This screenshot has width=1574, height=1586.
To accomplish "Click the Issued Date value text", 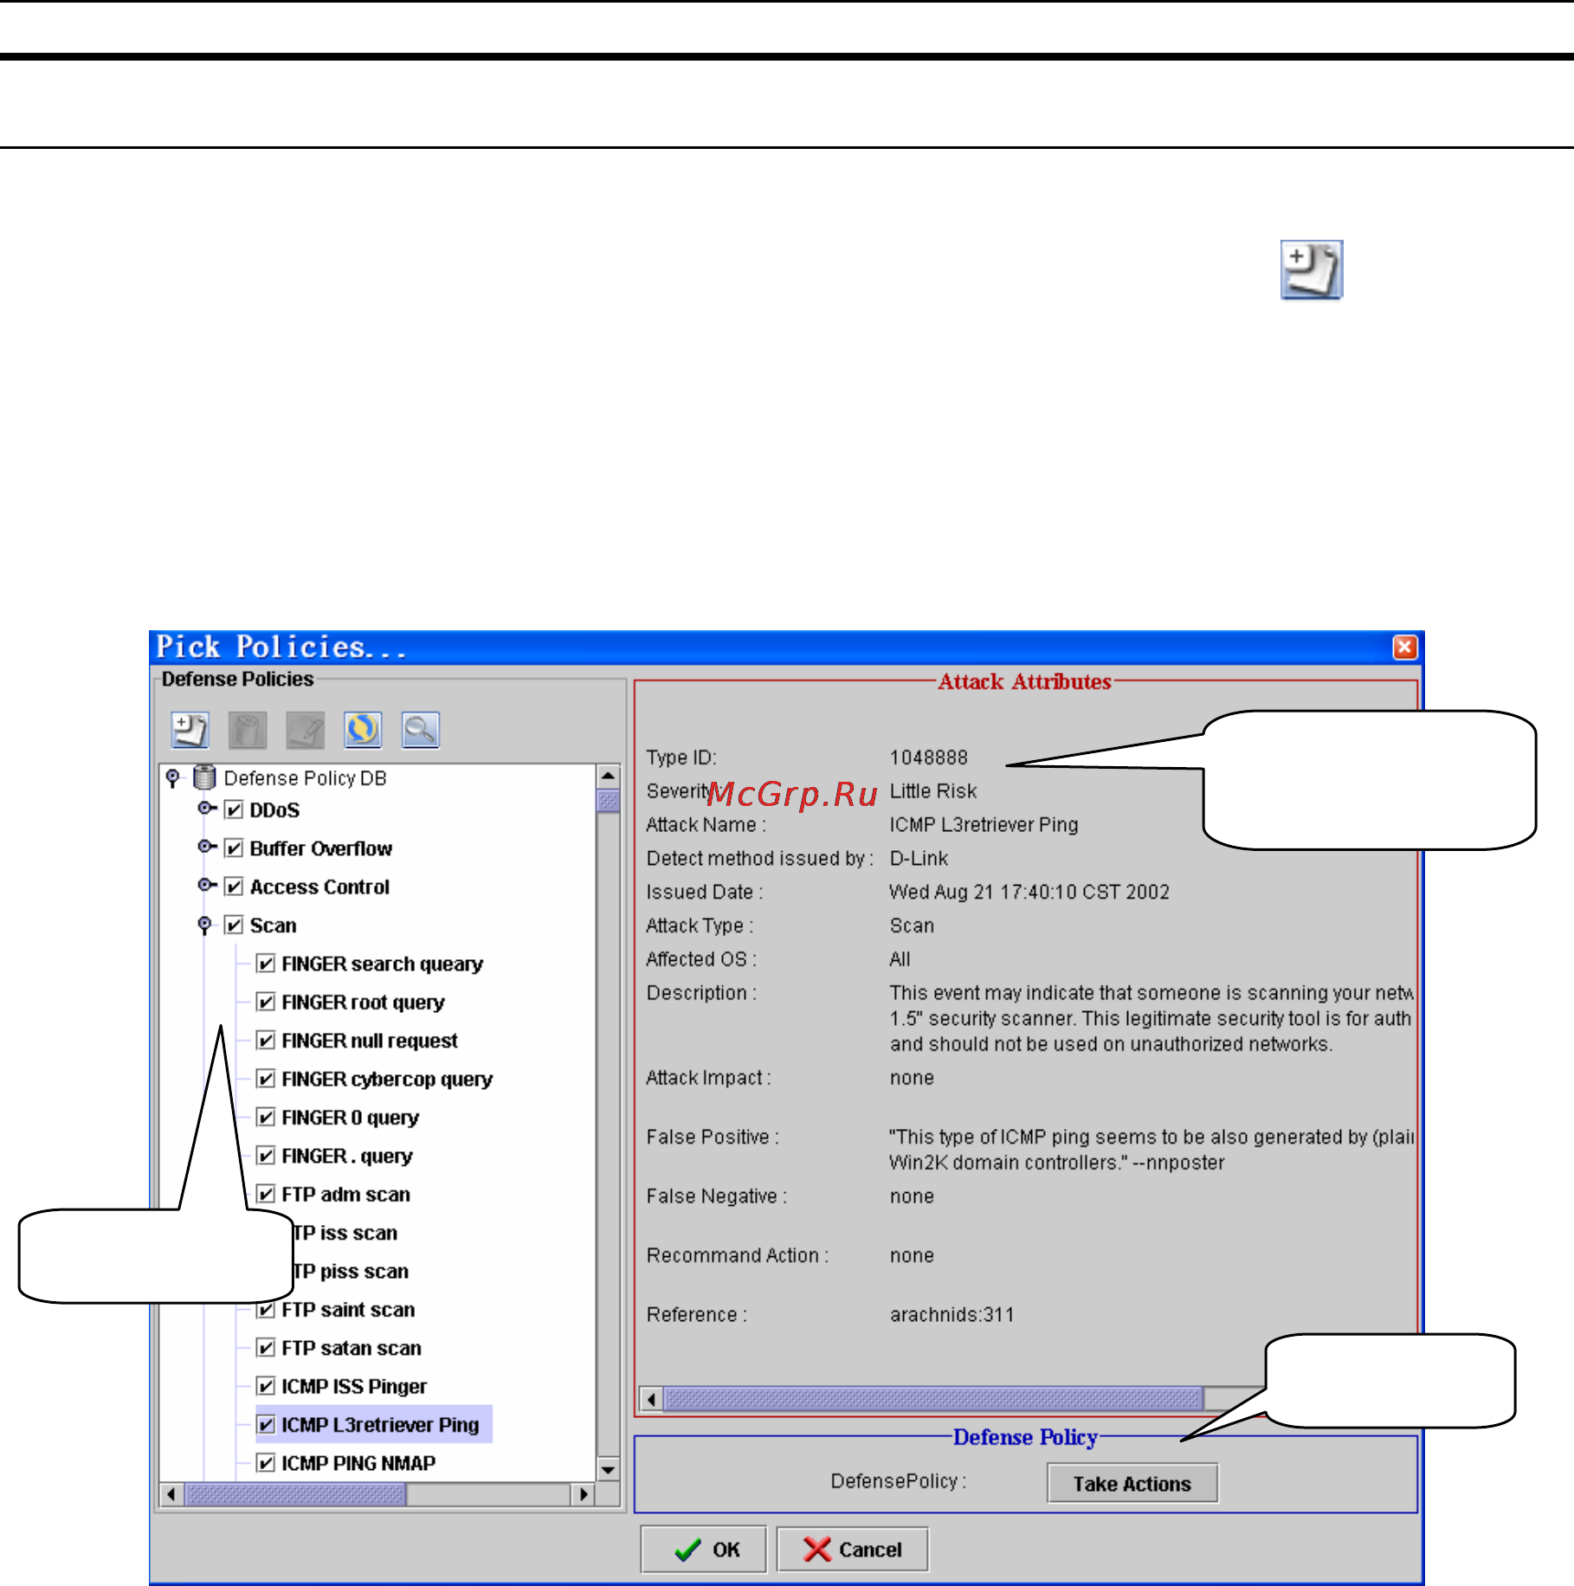I will point(1029,893).
